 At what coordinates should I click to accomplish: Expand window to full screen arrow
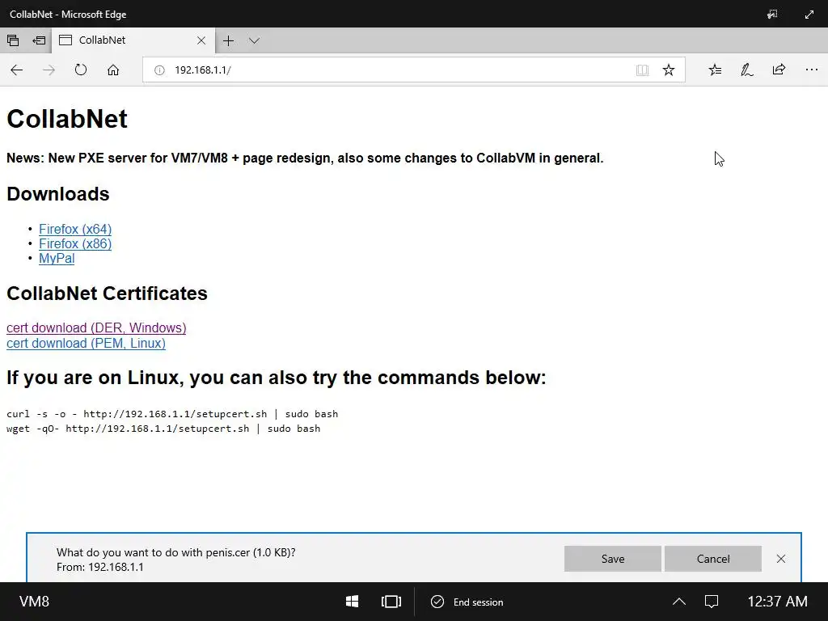pyautogui.click(x=809, y=15)
